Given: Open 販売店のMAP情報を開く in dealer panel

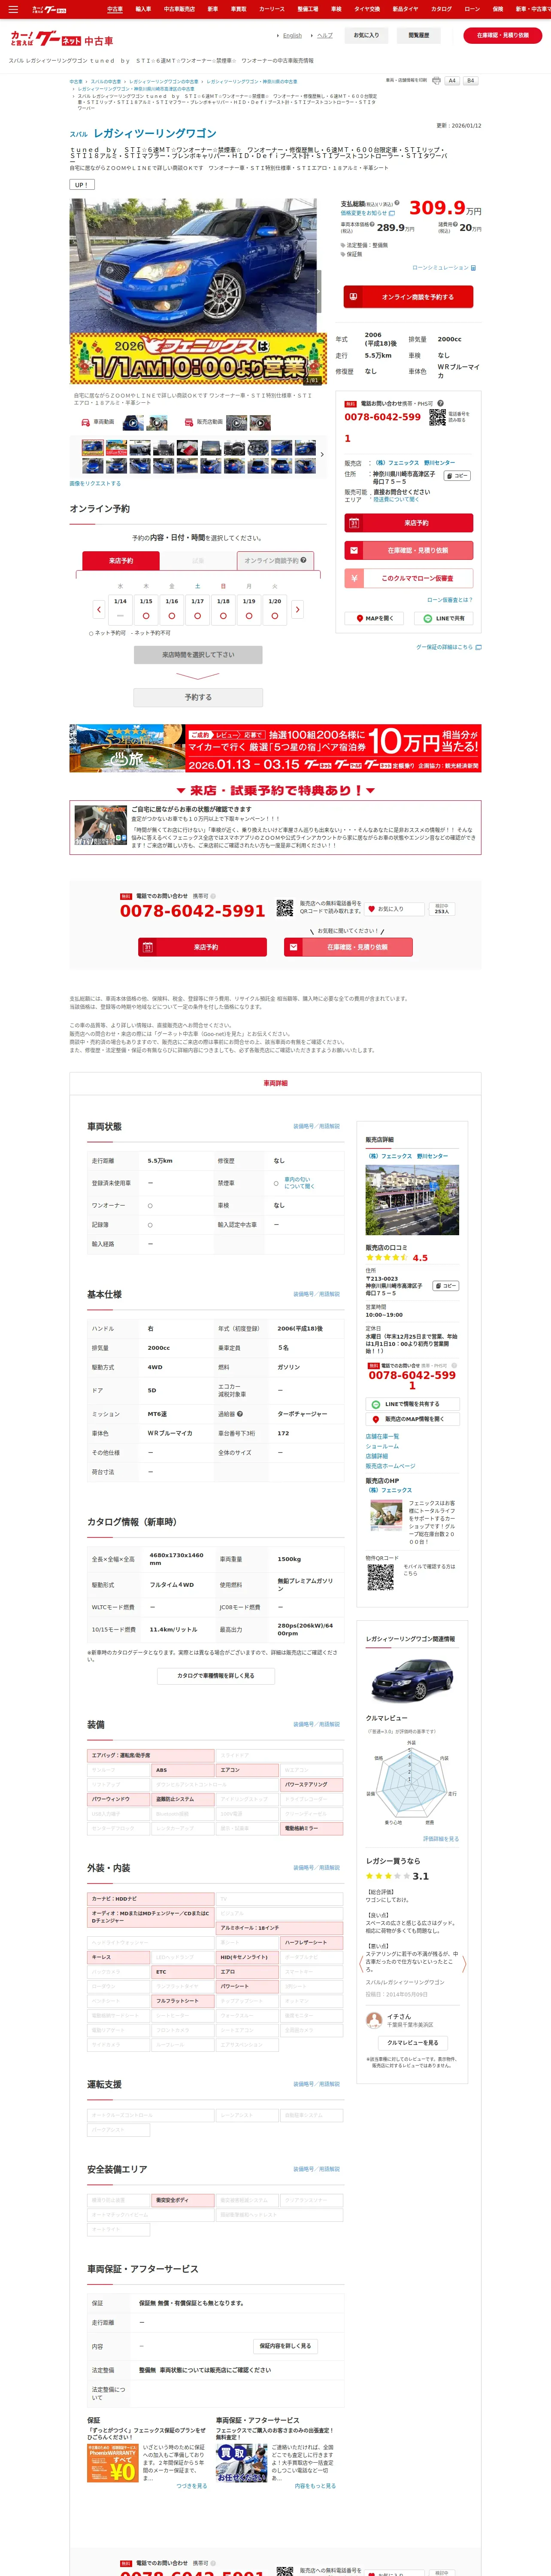Looking at the screenshot, I should tap(412, 1419).
